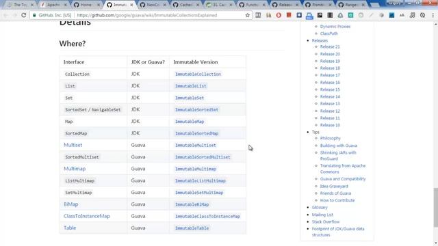Open the BiMap interface link

(x=71, y=204)
